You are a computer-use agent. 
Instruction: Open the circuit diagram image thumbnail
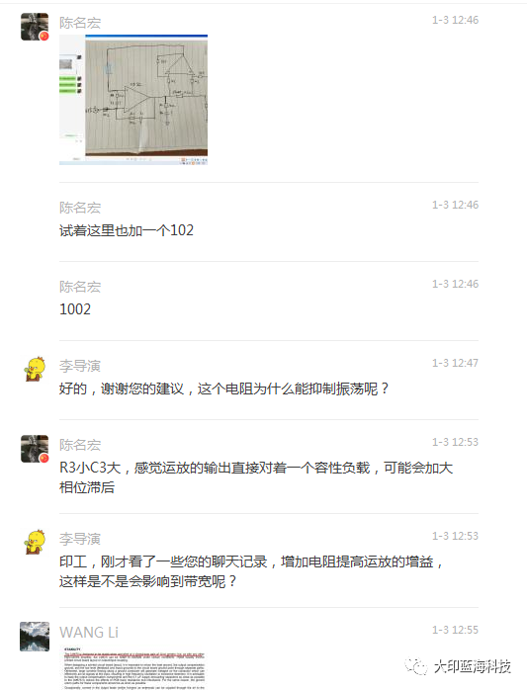point(133,100)
